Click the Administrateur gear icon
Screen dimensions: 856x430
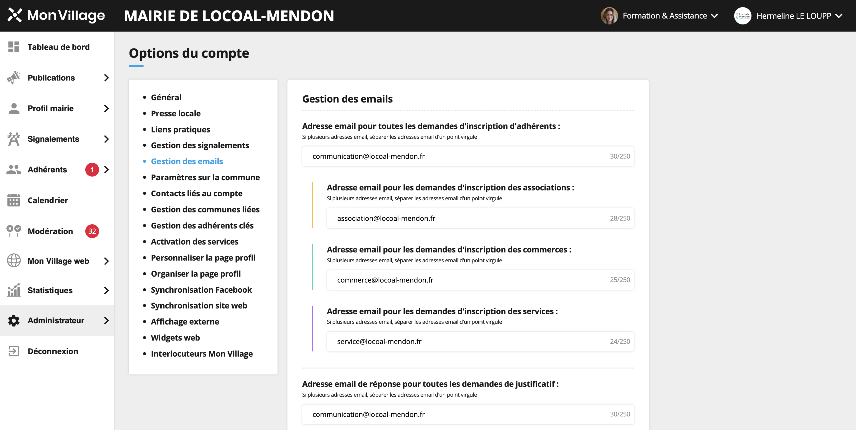(14, 321)
